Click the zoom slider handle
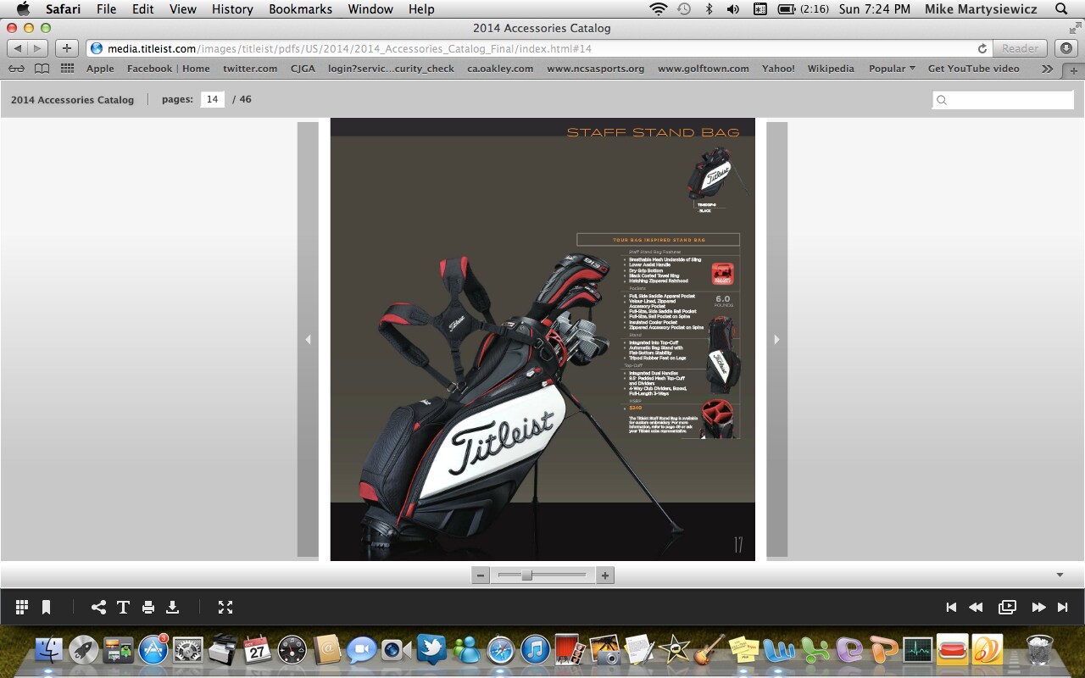 tap(526, 575)
